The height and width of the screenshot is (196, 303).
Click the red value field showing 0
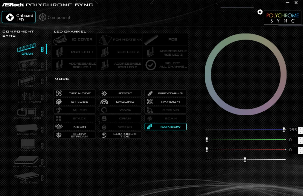click(x=293, y=150)
